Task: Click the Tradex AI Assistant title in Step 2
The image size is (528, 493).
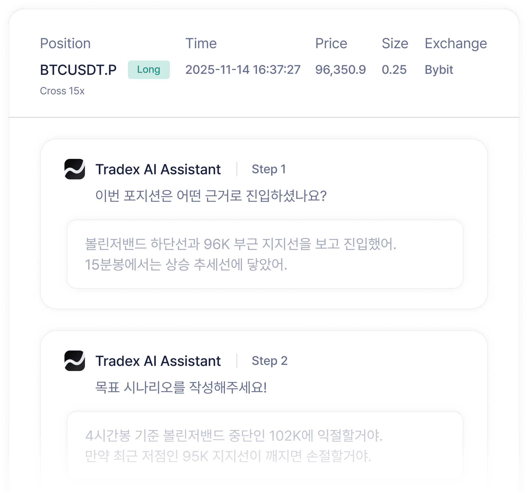Action: pyautogui.click(x=158, y=361)
